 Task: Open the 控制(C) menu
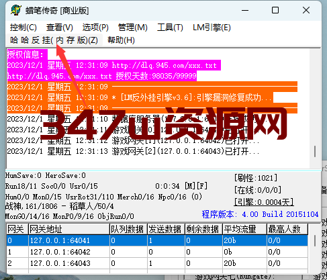(x=24, y=28)
